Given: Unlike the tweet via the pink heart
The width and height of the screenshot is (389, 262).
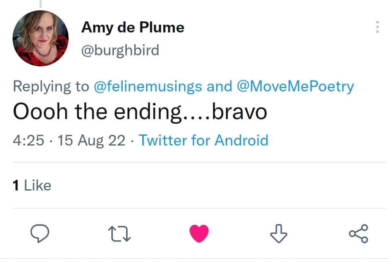Looking at the screenshot, I should point(199,233).
